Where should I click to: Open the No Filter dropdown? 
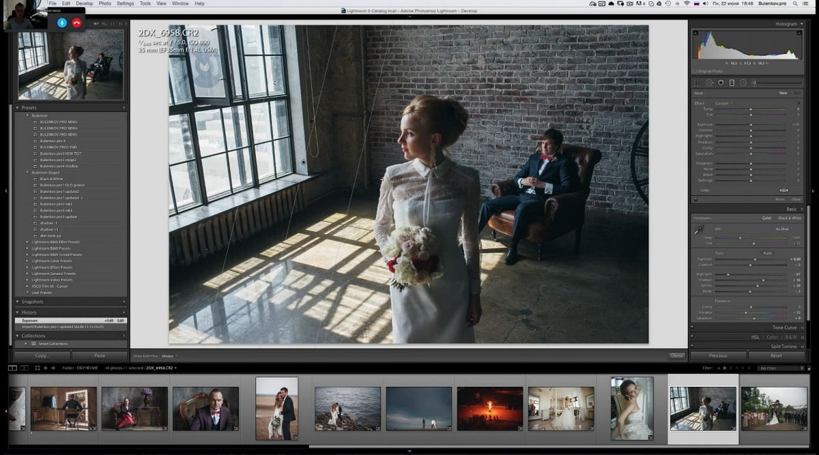[781, 368]
